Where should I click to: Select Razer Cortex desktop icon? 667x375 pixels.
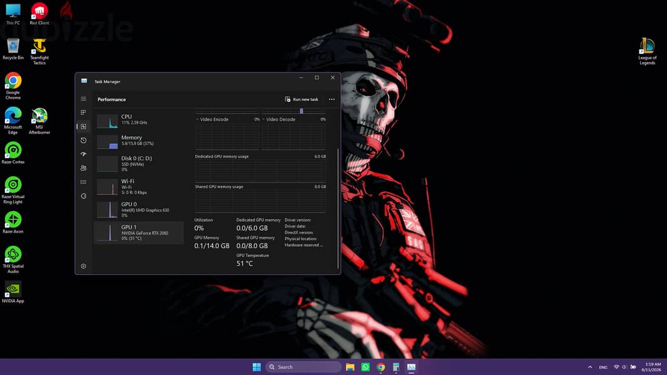pyautogui.click(x=13, y=153)
